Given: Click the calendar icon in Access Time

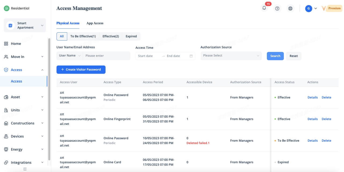Looking at the screenshot, I should [x=191, y=56].
